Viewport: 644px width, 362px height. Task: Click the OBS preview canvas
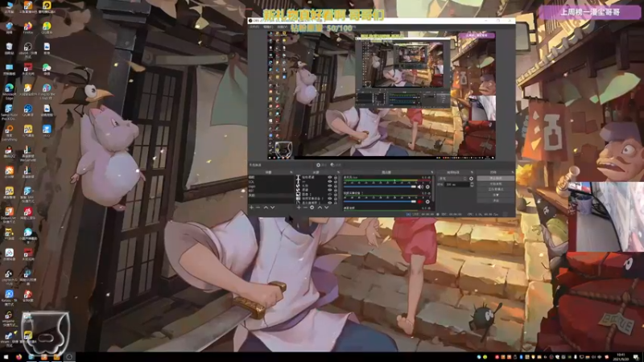pyautogui.click(x=382, y=95)
